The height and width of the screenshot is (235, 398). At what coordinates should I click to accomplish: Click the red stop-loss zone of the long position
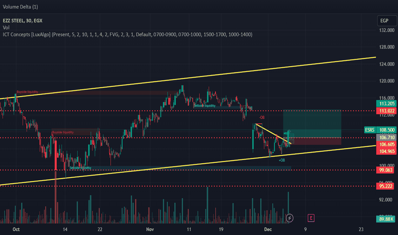(x=316, y=141)
